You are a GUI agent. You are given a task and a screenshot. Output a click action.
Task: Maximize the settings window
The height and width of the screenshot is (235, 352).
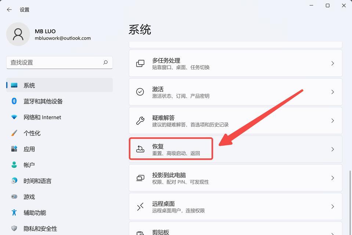click(x=327, y=6)
